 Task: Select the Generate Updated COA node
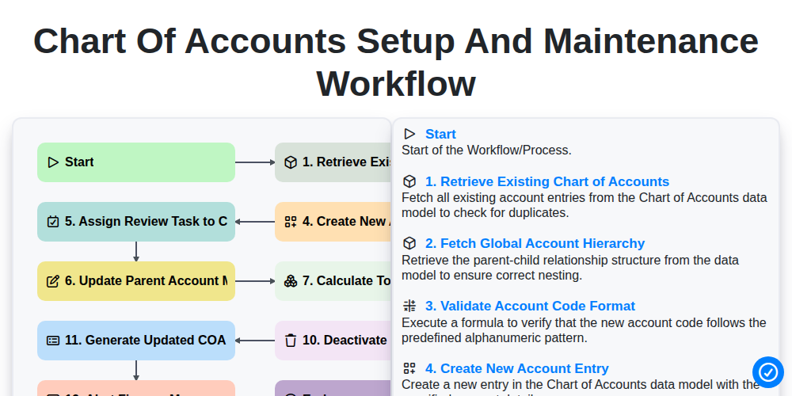click(136, 341)
